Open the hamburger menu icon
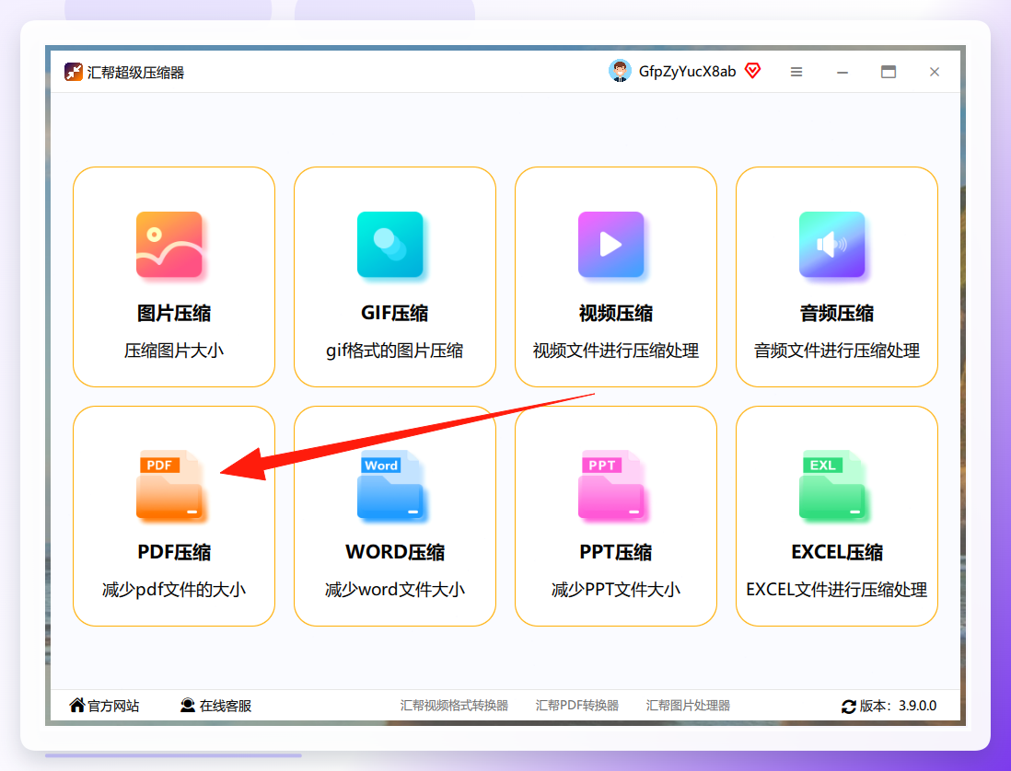This screenshot has height=771, width=1011. tap(796, 72)
